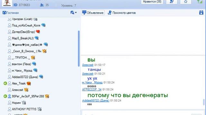Image resolution: width=206 pixels, height=115 pixels.
Task: Select user м.Чаки_ Мурад in list
Action: 22,71
